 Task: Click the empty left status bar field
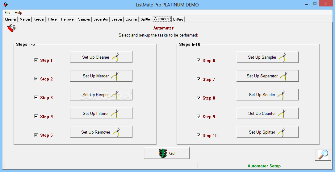tap(100, 166)
